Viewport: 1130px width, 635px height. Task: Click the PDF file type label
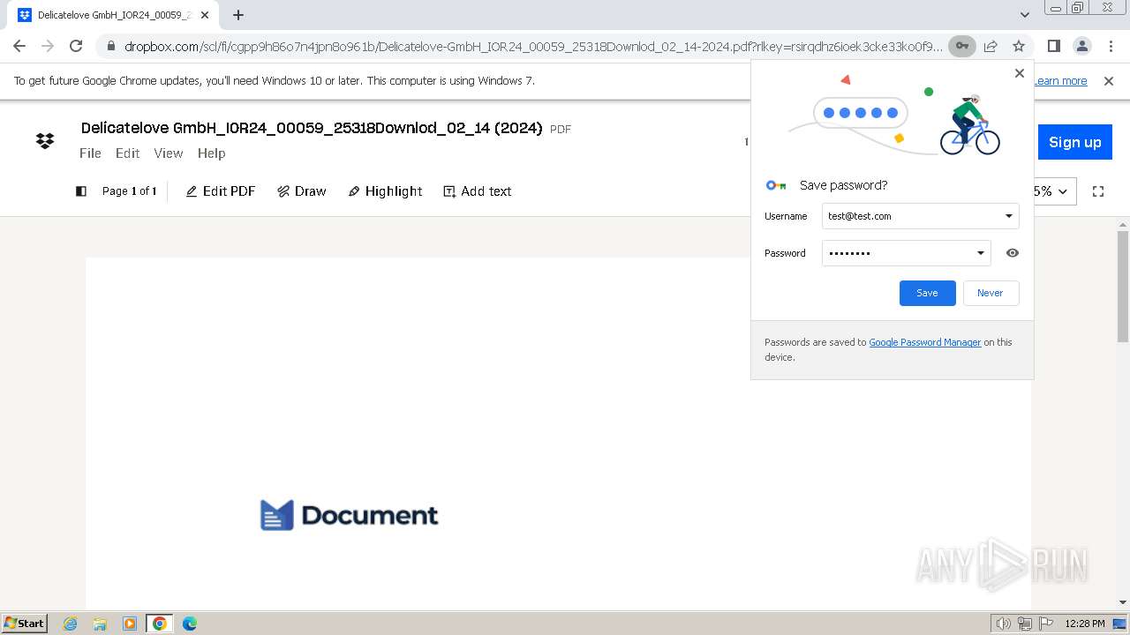pyautogui.click(x=561, y=130)
